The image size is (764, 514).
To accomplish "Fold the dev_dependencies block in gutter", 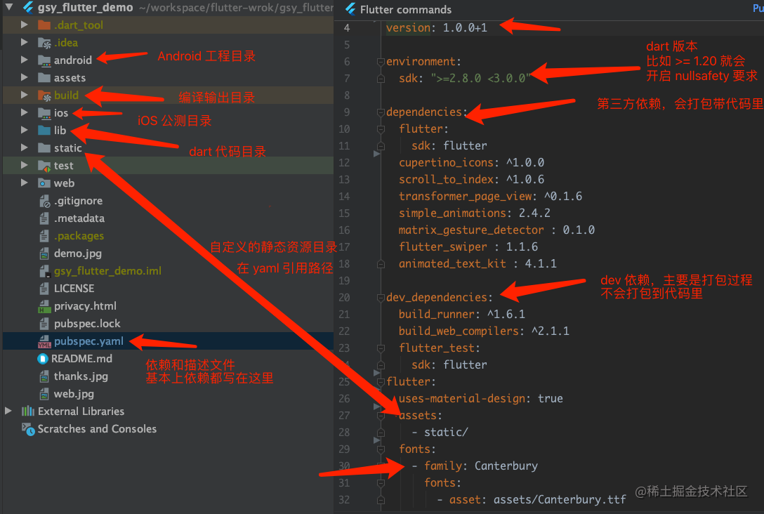I will click(381, 298).
